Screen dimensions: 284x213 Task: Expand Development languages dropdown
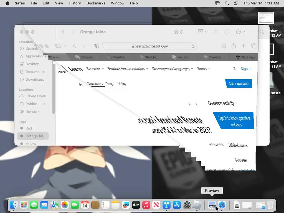173,69
